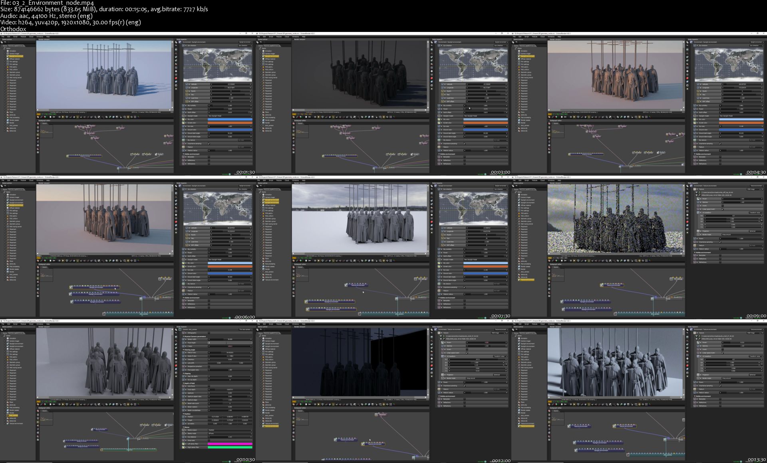The width and height of the screenshot is (767, 463).
Task: Toggle Linear space invert checkbox in 00:09:00 frame
Action: (723, 209)
